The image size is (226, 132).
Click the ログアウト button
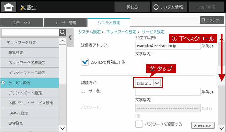pyautogui.click(x=212, y=20)
